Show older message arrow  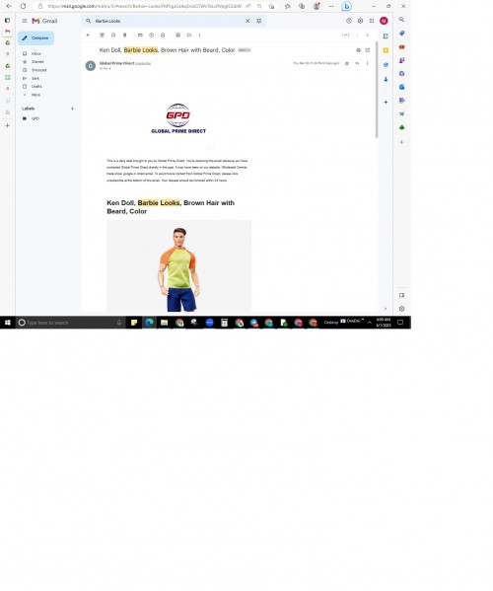tap(368, 36)
